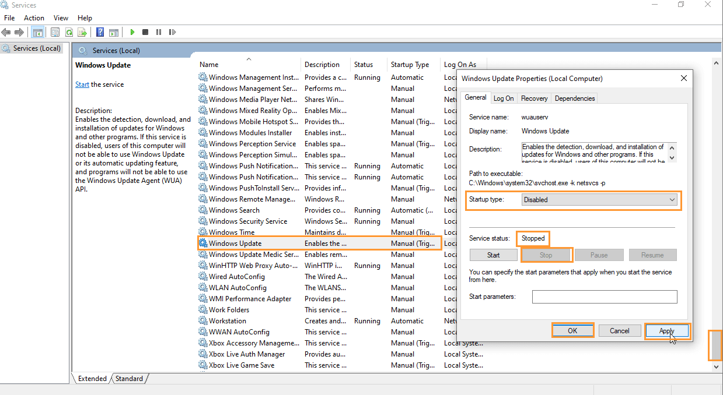Image resolution: width=723 pixels, height=395 pixels.
Task: Select the Windows Push Notifications System row
Action: point(327,166)
